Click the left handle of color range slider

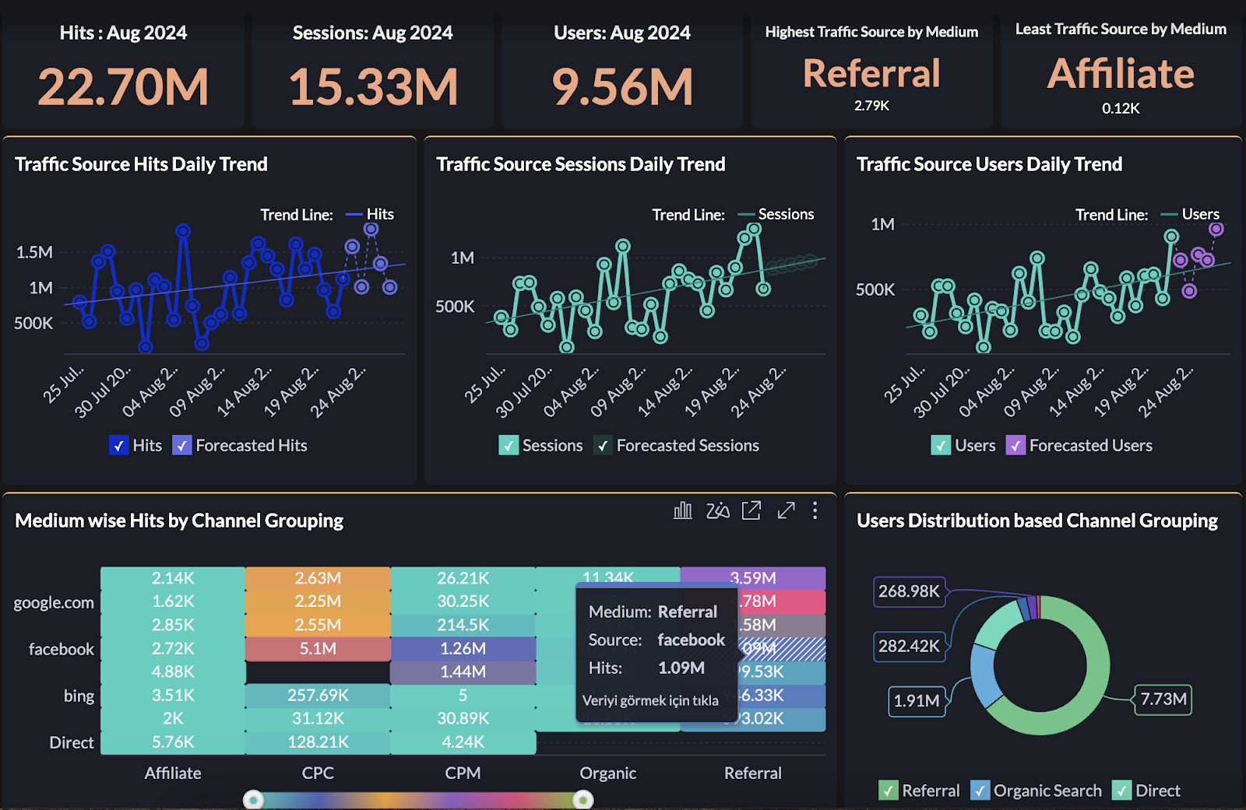click(x=253, y=800)
